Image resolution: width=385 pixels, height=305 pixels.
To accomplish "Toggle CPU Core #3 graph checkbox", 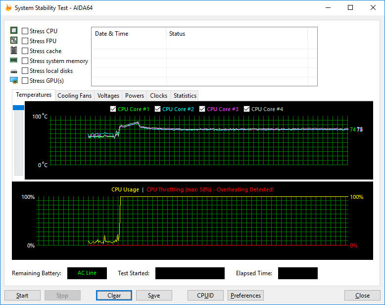I will click(x=202, y=109).
